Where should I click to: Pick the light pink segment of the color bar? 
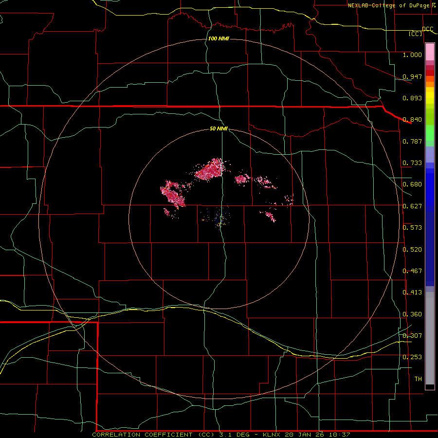tap(430, 52)
